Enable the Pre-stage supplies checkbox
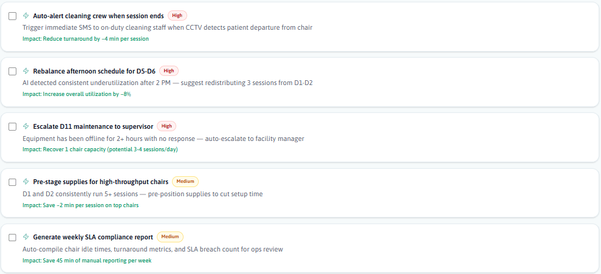The height and width of the screenshot is (274, 601). tap(13, 182)
